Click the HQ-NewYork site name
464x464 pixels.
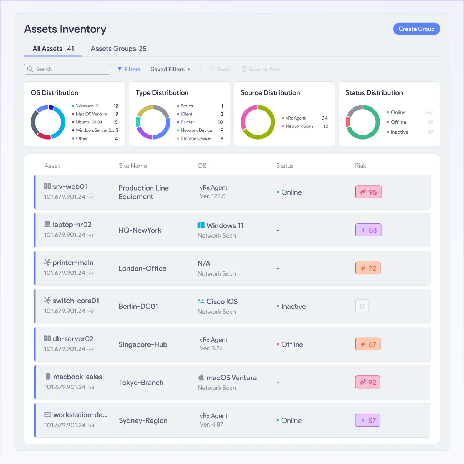click(x=140, y=230)
